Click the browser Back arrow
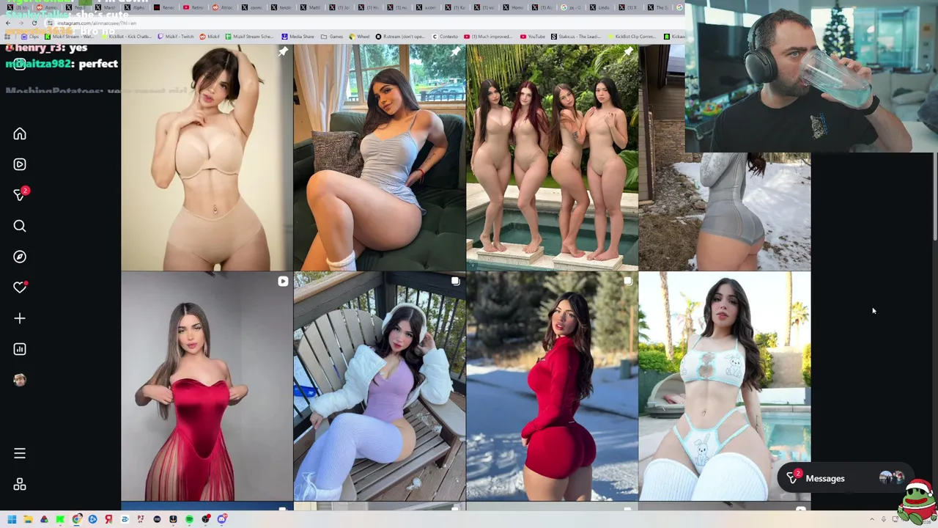 8,23
